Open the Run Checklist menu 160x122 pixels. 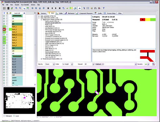(x=25, y=5)
